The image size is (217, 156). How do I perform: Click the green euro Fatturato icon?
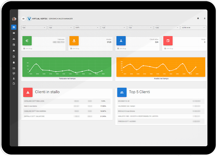(27, 41)
